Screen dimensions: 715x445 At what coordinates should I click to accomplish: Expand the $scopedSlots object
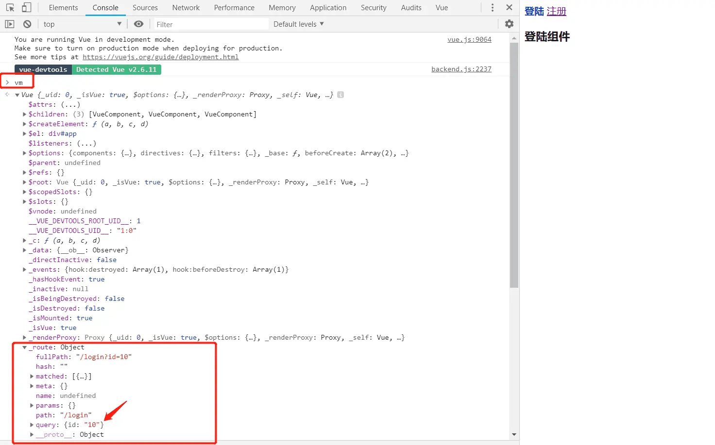point(24,192)
